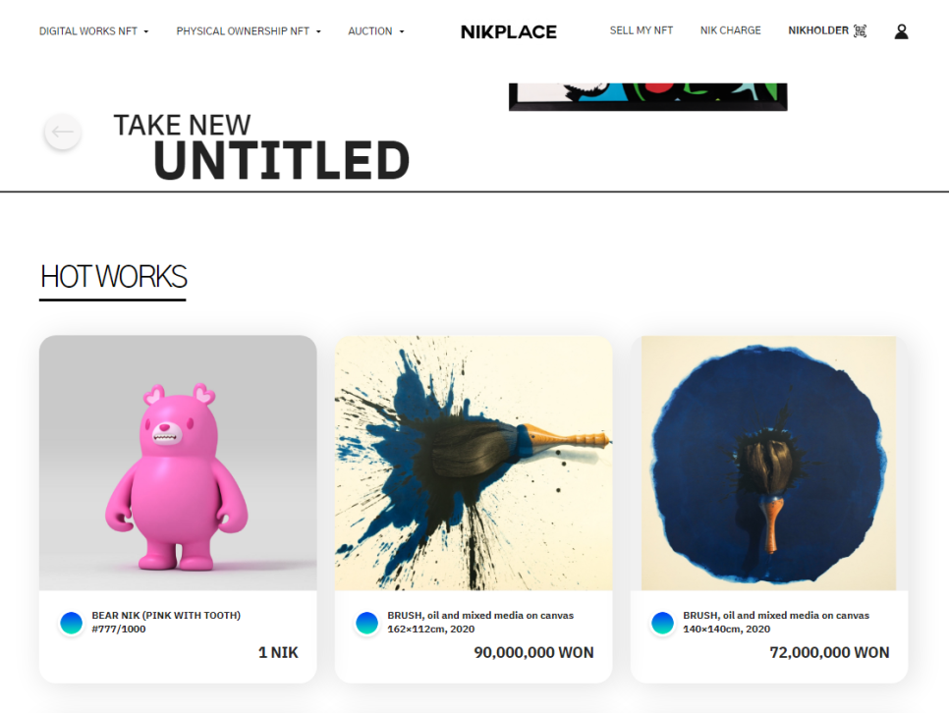Open the user account profile icon

[x=901, y=30]
